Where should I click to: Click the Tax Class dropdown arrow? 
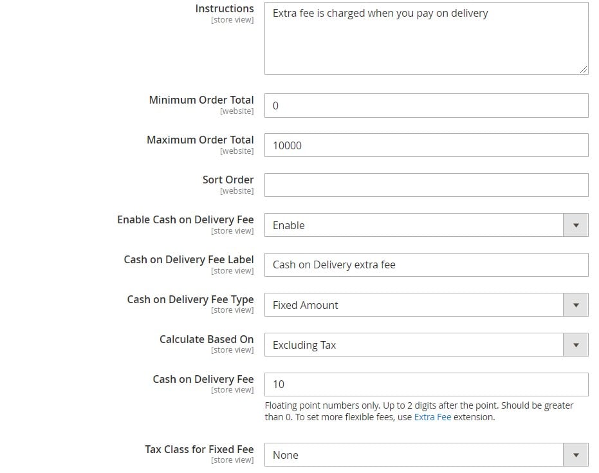(x=576, y=455)
